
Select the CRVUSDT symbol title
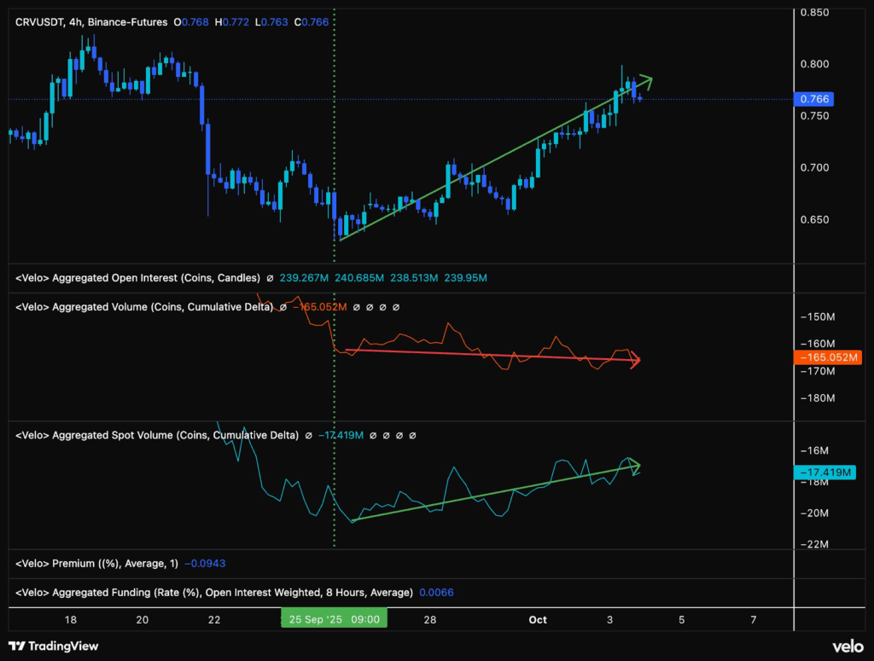click(x=40, y=21)
